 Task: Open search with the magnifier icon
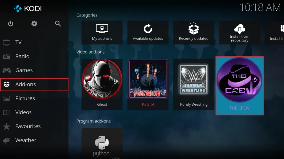pyautogui.click(x=58, y=24)
